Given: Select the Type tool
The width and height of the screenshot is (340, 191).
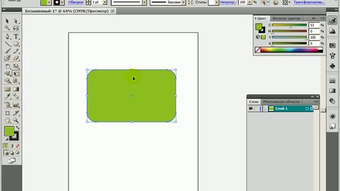Looking at the screenshot, I should tap(16, 37).
